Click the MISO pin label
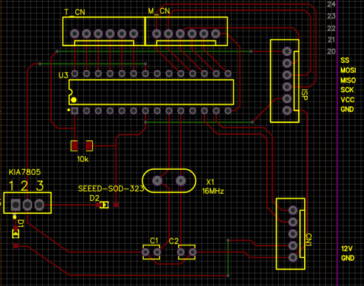This screenshot has height=286, width=364. coord(348,80)
